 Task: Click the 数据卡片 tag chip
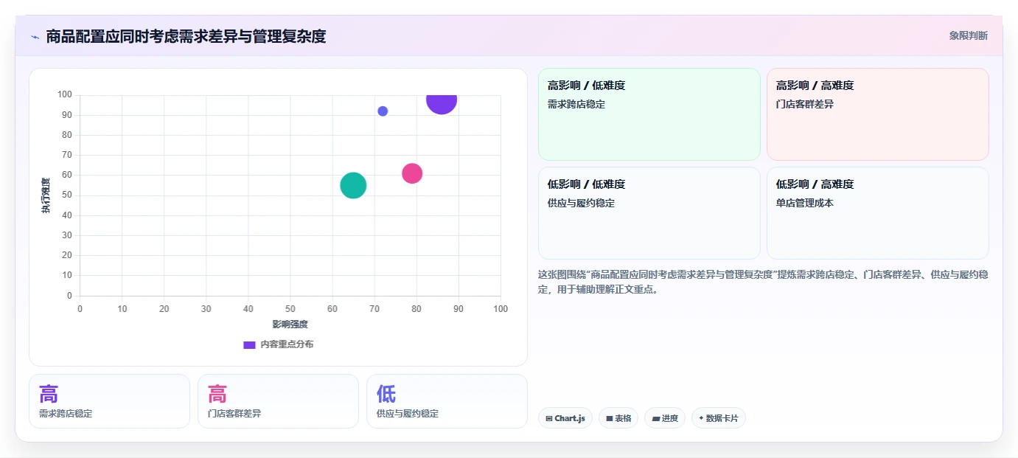tap(718, 418)
